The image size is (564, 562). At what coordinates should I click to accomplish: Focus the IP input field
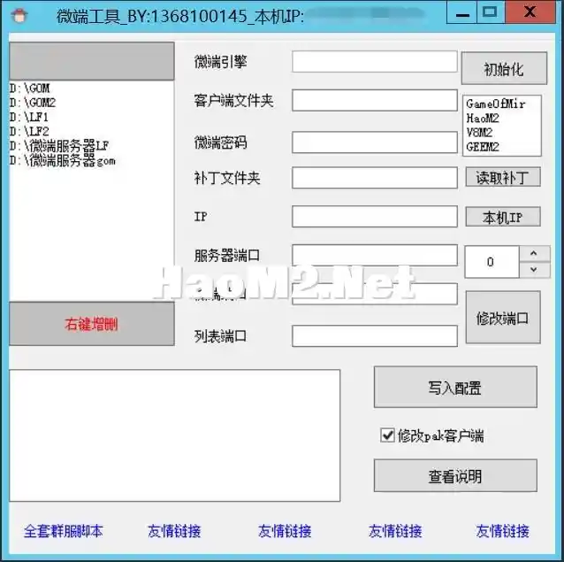375,216
